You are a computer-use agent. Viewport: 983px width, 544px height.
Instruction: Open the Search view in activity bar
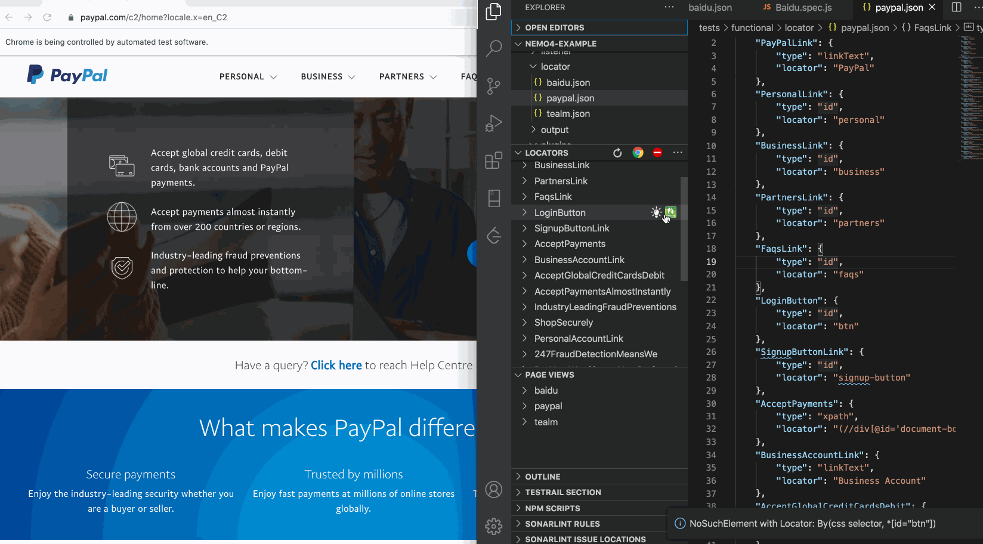494,48
